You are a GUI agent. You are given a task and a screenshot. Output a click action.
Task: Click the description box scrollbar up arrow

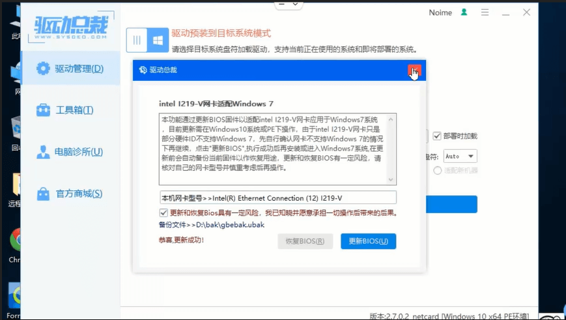391,119
